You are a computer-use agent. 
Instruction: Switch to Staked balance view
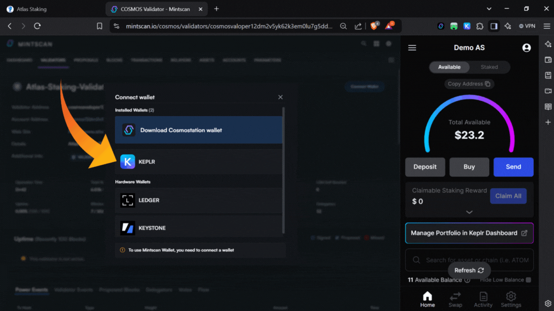pyautogui.click(x=489, y=67)
